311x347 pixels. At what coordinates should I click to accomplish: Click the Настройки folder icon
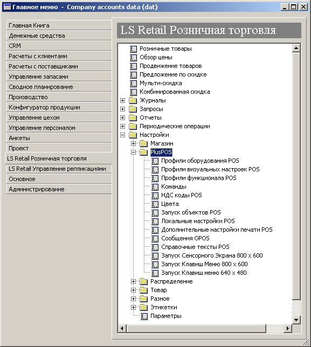(x=133, y=135)
